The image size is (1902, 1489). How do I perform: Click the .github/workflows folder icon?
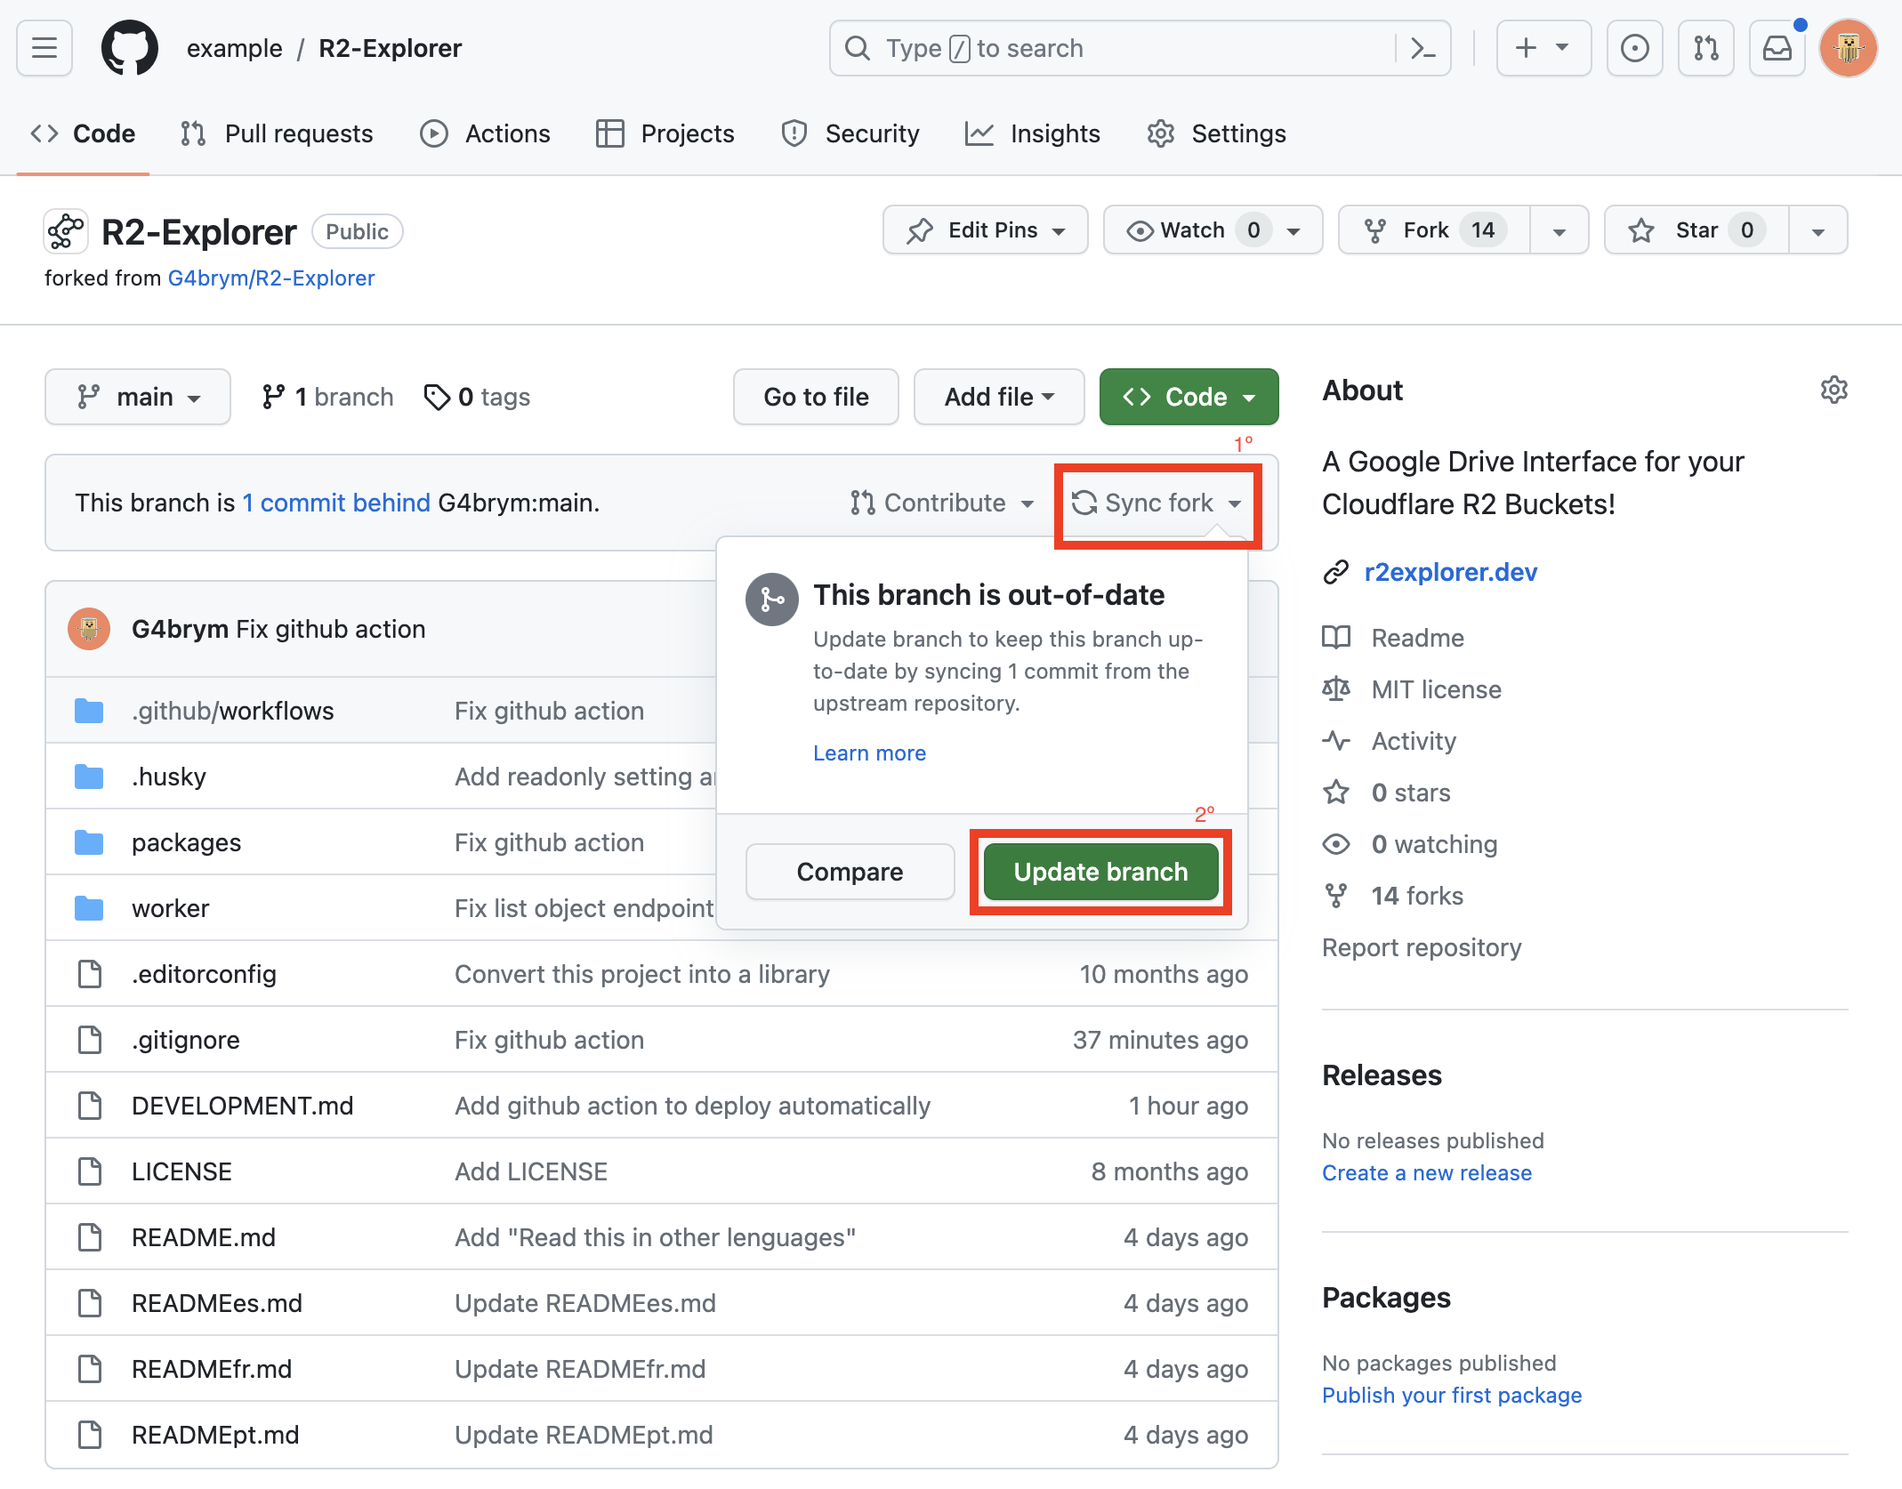pos(89,711)
